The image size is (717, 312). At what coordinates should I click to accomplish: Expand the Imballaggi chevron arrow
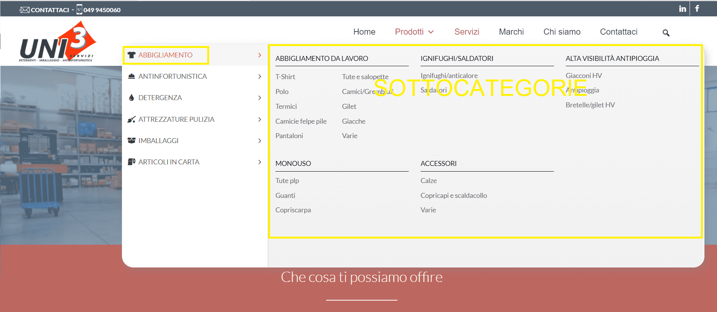coord(259,141)
